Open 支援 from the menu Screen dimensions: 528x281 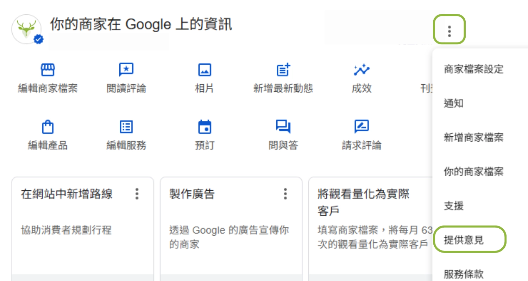[x=454, y=206]
